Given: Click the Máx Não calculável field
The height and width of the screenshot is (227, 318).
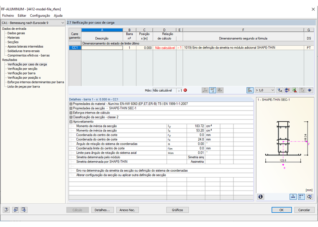Looking at the screenshot, I should pyautogui.click(x=164, y=90).
